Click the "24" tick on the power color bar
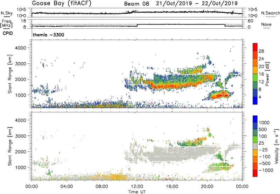 point(261,59)
